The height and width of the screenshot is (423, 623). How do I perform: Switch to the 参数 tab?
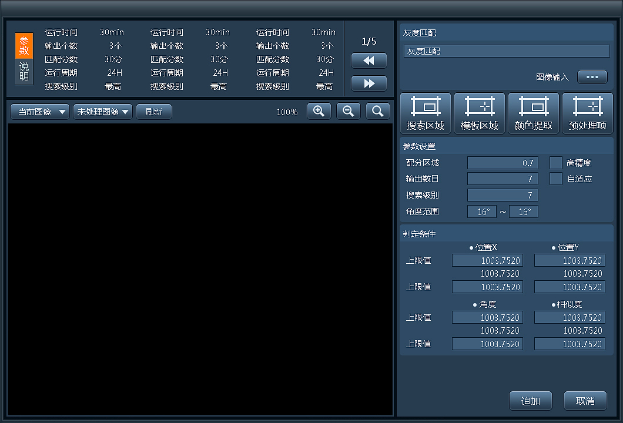coord(24,46)
